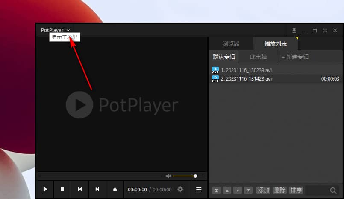Create a new album with 新建专辑

[x=295, y=57]
